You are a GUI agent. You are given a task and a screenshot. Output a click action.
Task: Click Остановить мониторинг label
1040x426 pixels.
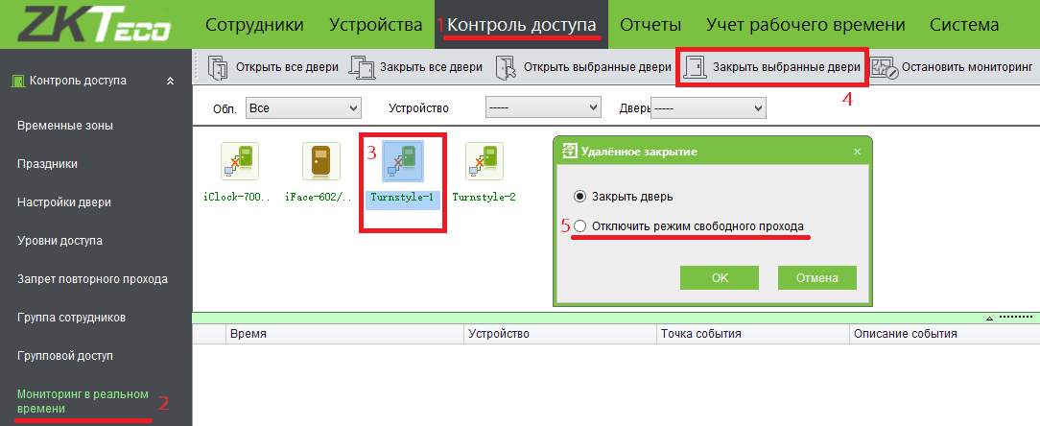[968, 67]
